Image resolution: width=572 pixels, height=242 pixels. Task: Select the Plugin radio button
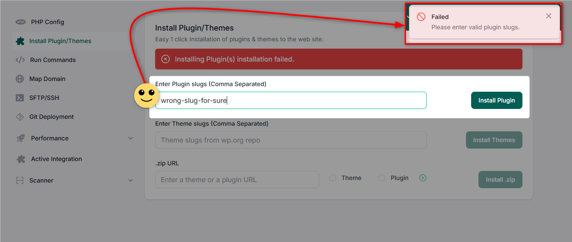click(382, 178)
